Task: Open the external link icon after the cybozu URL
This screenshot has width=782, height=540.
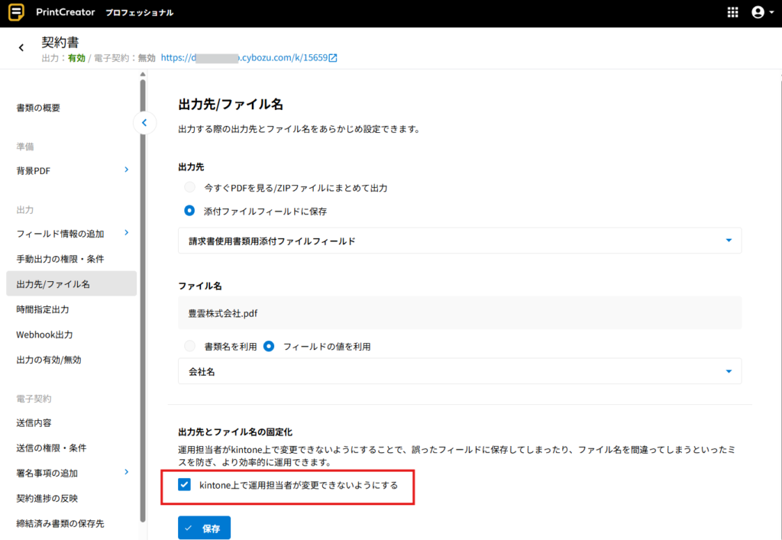Action: click(333, 58)
